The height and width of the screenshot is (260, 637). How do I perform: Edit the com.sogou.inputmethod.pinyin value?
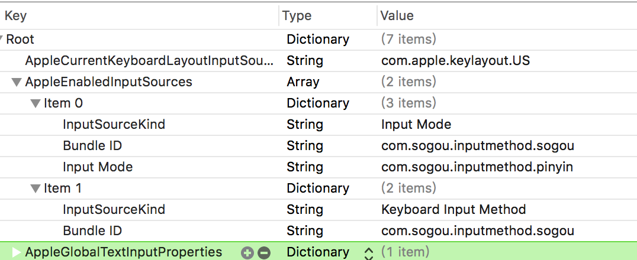(x=477, y=167)
